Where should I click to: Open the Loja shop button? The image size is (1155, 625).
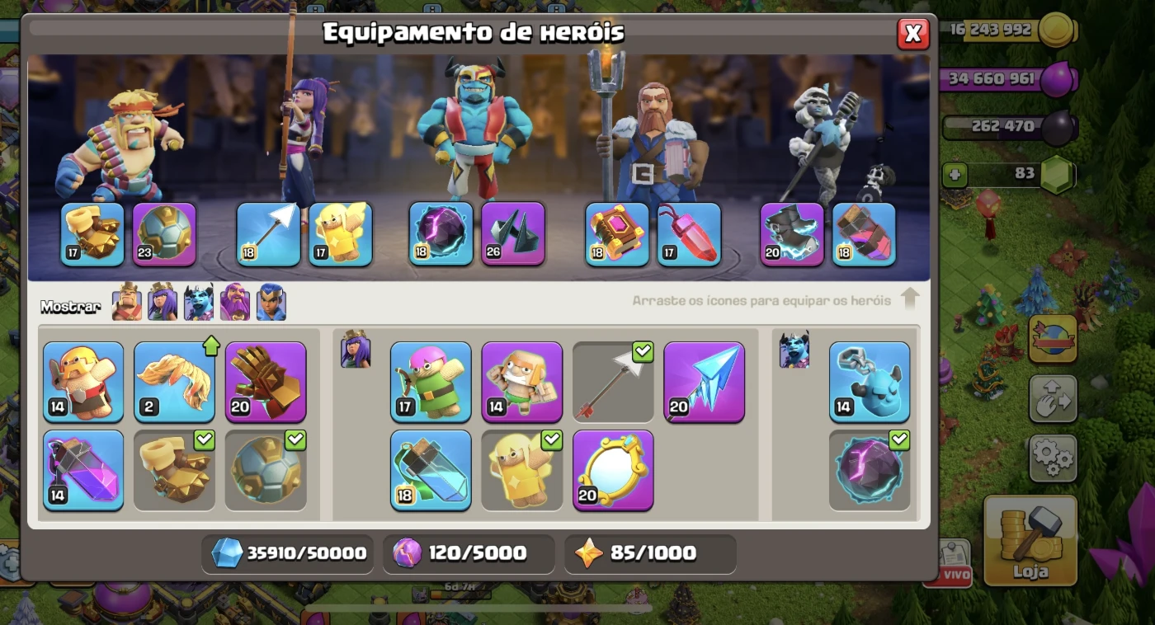[x=1030, y=540]
